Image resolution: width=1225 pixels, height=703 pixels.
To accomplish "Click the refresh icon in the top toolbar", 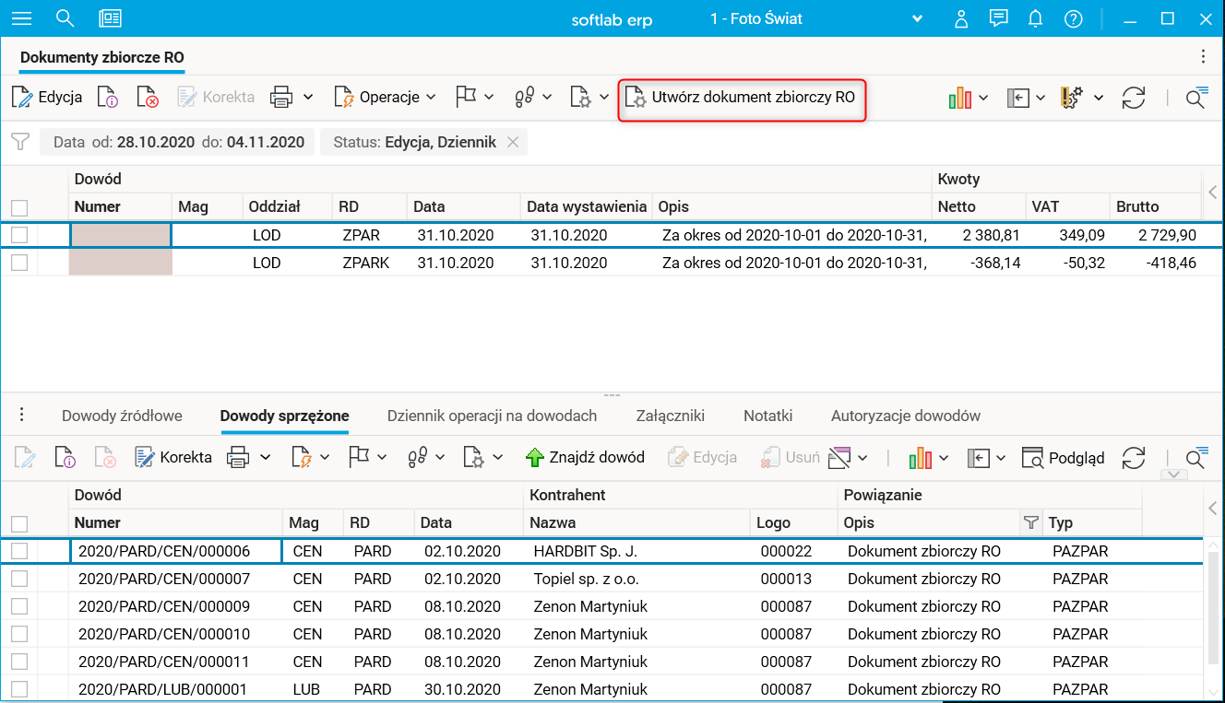I will tap(1134, 98).
